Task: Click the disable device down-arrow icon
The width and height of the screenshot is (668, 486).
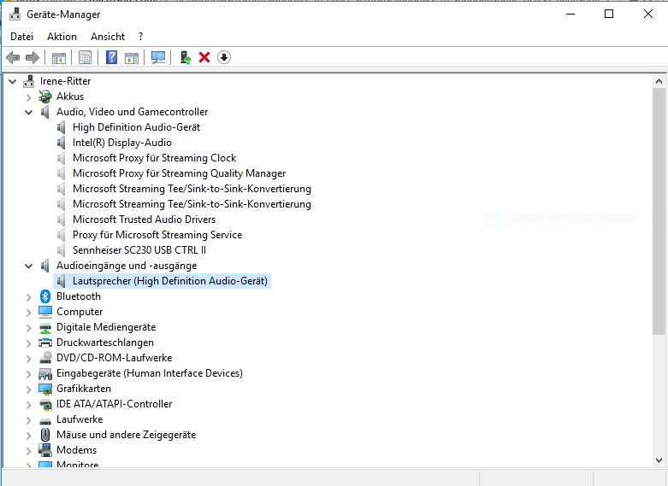Action: point(224,57)
